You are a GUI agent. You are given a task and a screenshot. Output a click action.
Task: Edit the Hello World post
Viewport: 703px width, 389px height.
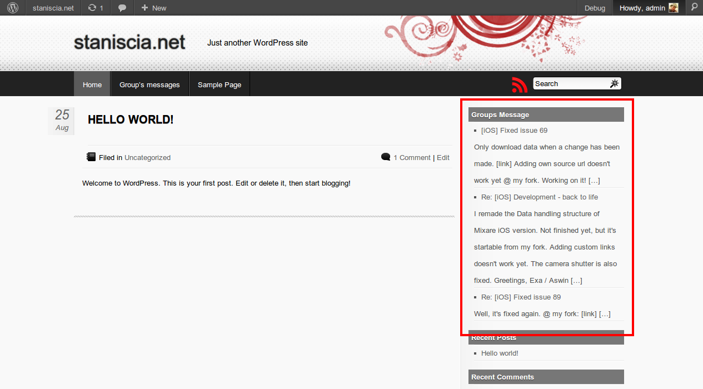443,158
